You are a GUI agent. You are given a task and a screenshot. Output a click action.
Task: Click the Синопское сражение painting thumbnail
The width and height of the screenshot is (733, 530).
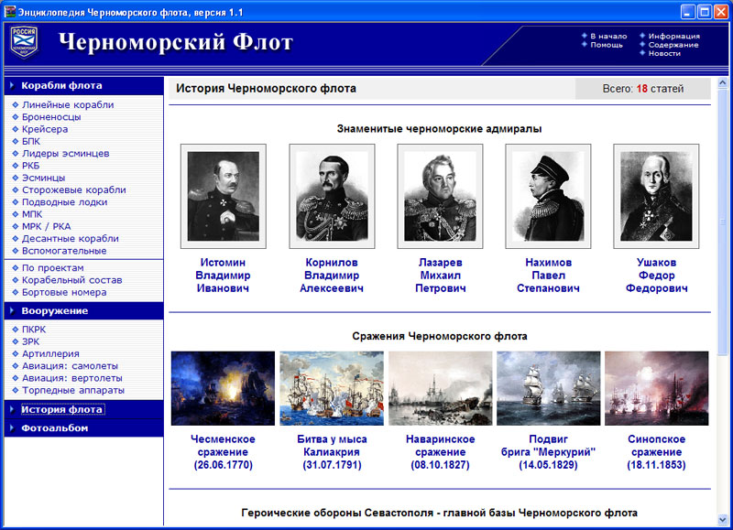click(x=656, y=388)
